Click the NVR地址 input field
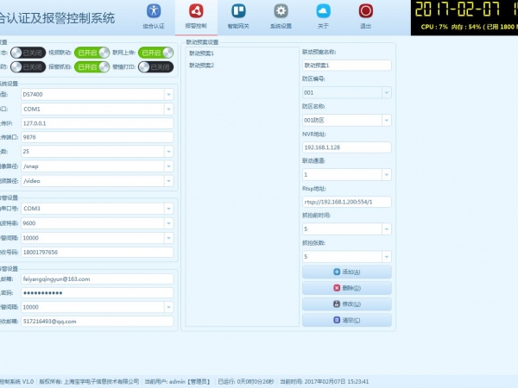518x388 pixels. (346, 147)
